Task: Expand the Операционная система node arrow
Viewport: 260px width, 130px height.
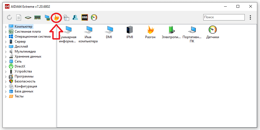Action: click(x=6, y=37)
